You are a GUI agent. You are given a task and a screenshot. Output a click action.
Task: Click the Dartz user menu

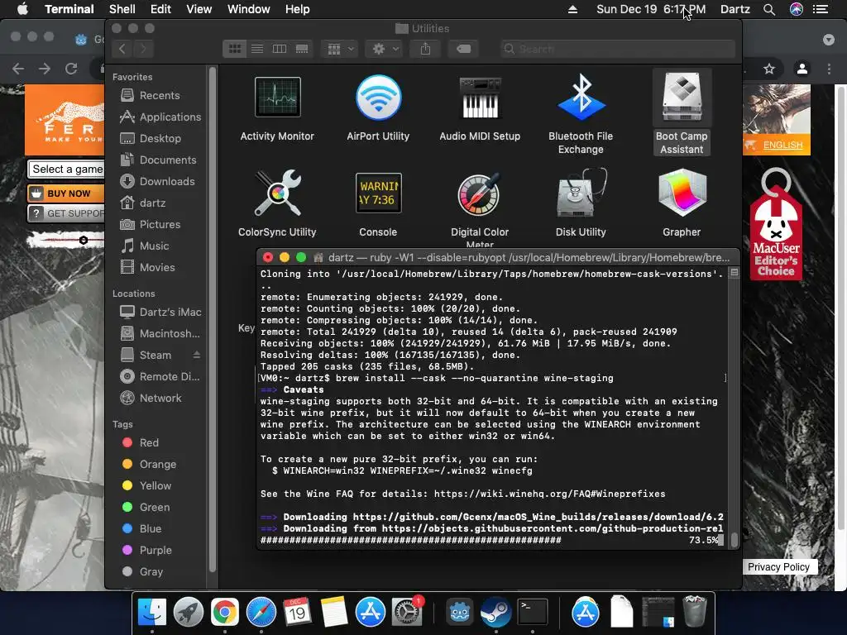pyautogui.click(x=735, y=9)
